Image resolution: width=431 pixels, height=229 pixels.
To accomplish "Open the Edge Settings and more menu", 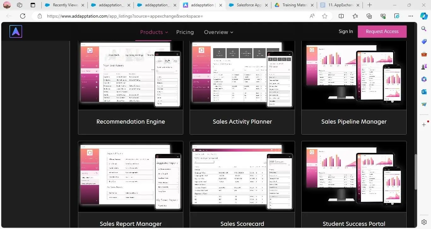I will 410,16.
